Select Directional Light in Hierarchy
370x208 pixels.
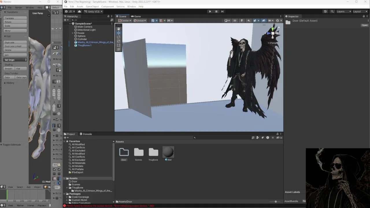(x=86, y=30)
